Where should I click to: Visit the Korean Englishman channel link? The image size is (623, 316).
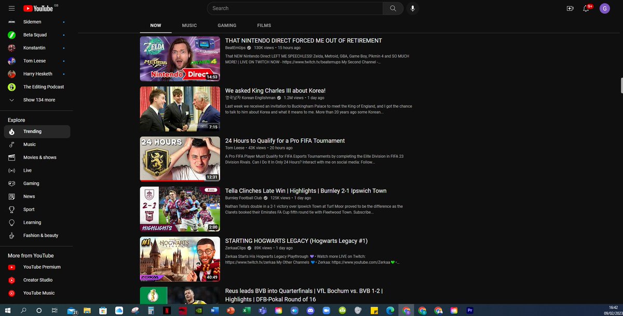(x=250, y=98)
